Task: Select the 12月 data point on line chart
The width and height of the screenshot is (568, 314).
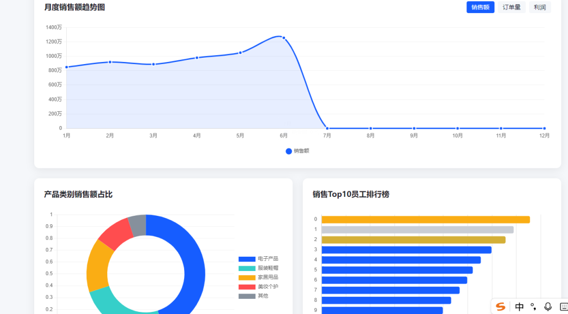Action: coord(544,129)
